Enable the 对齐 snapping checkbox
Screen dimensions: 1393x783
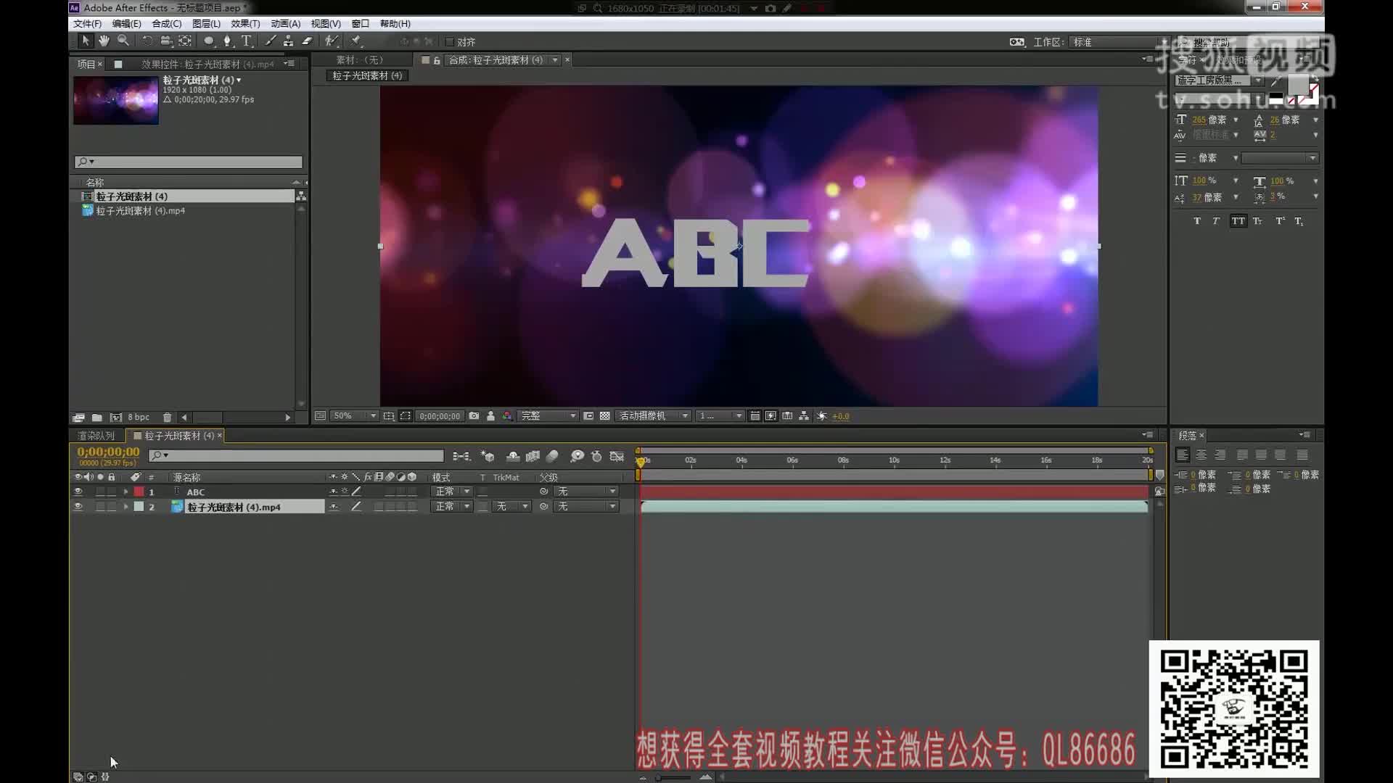tap(450, 41)
